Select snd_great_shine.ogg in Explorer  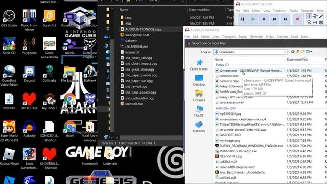point(139,70)
